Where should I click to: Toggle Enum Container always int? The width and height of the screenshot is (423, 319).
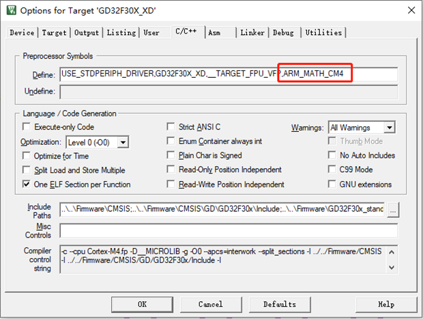point(171,141)
